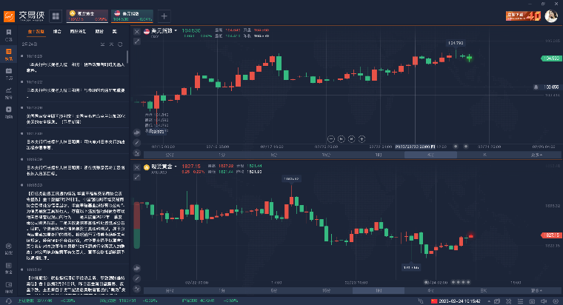The height and width of the screenshot is (305, 563).
Task: Expand the 更多 timeframe menu on upper chart
Action: (537, 155)
